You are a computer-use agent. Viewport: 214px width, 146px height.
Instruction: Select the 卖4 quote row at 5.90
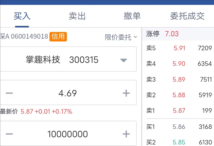(x=179, y=64)
